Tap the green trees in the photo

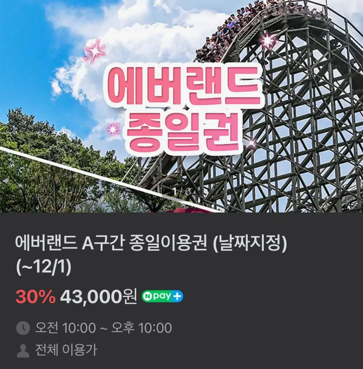(61, 166)
